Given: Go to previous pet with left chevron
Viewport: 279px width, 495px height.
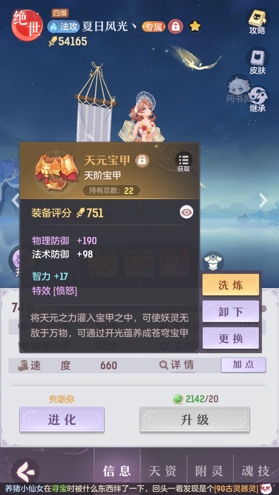Looking at the screenshot, I should [15, 200].
